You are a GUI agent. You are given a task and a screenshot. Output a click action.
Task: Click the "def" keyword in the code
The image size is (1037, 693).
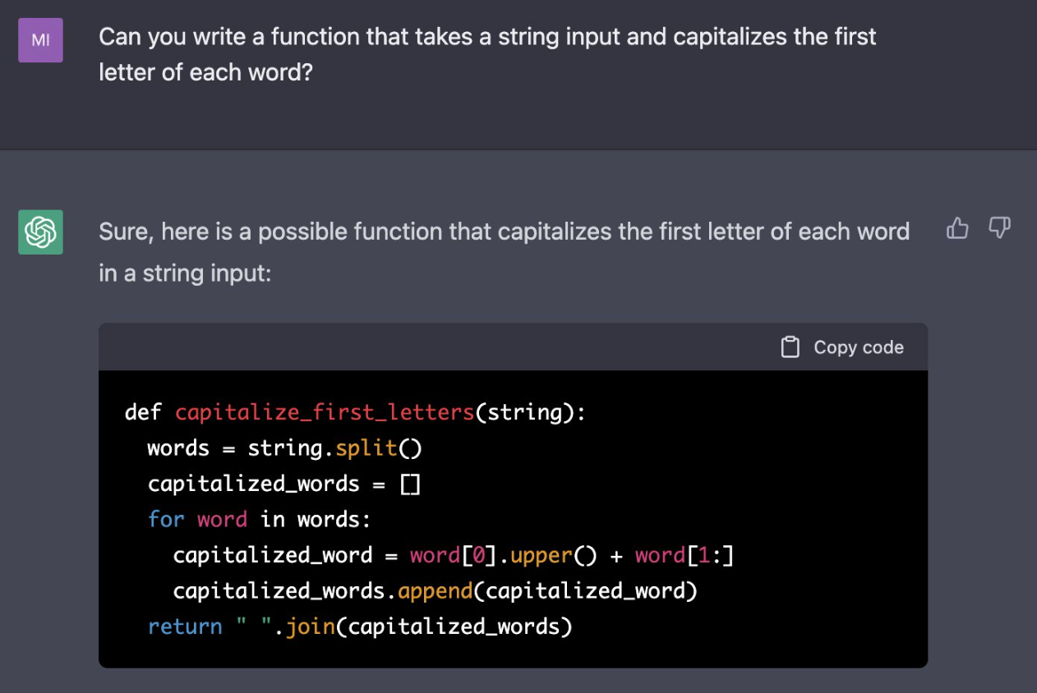tap(143, 412)
